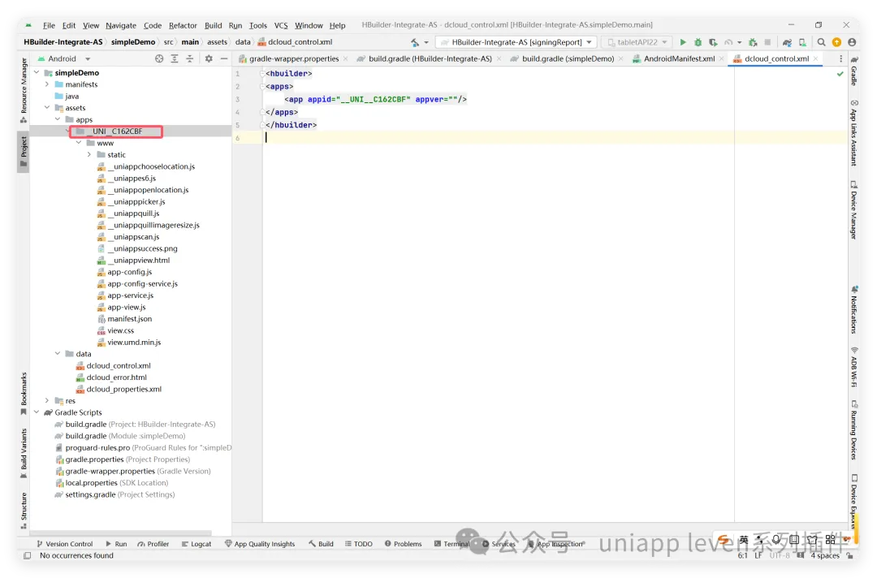Click status bar tool window toggle square
The height and width of the screenshot is (578, 877).
27,555
